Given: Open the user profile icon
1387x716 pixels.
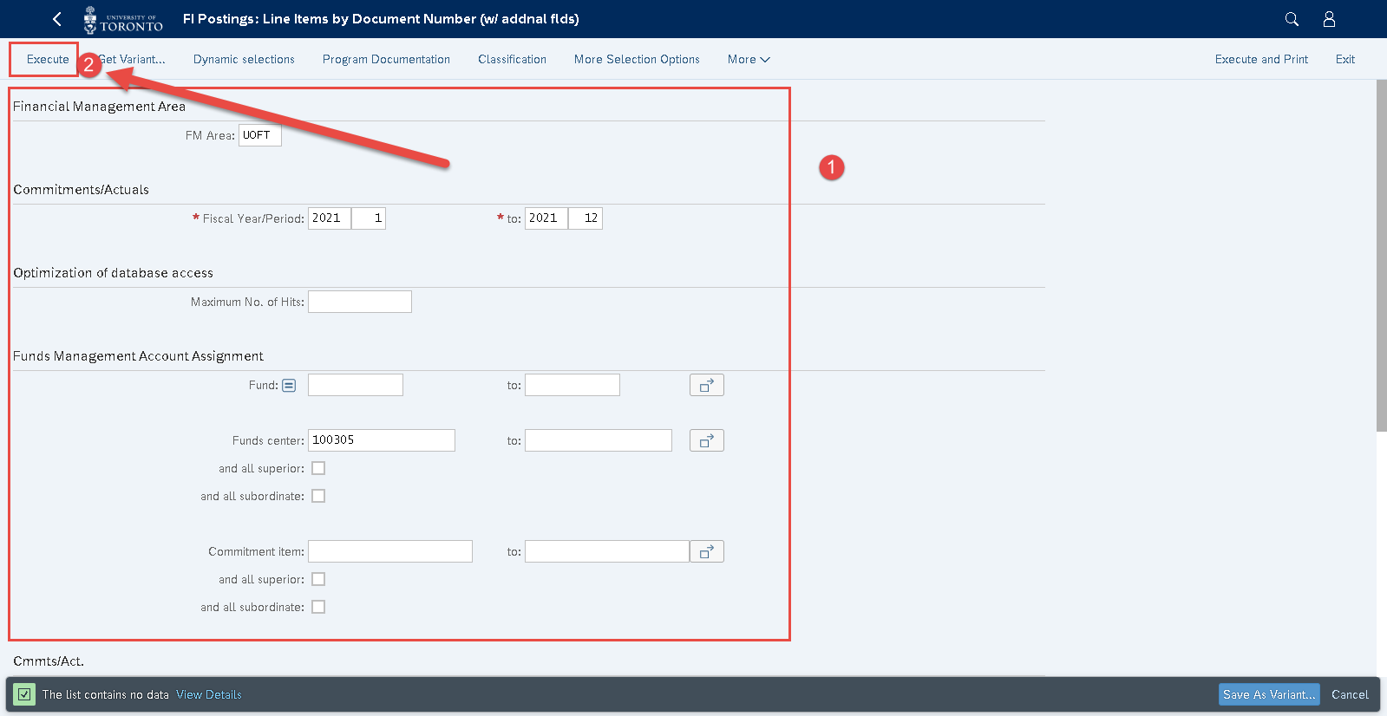Looking at the screenshot, I should pos(1329,19).
